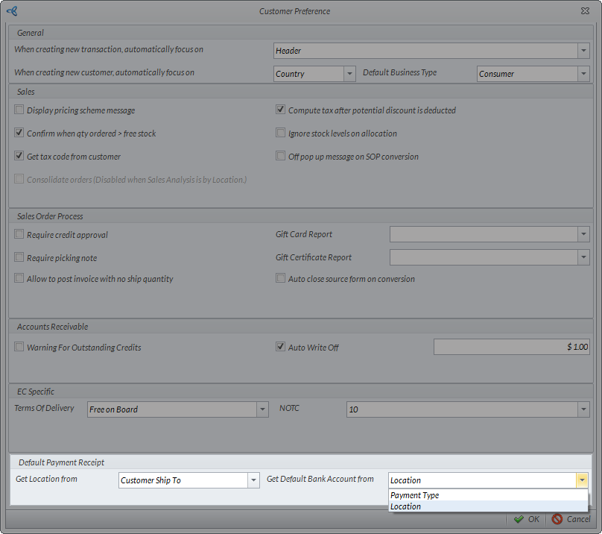Enable Display pricing scheme message checkbox
The image size is (602, 534).
(x=19, y=110)
